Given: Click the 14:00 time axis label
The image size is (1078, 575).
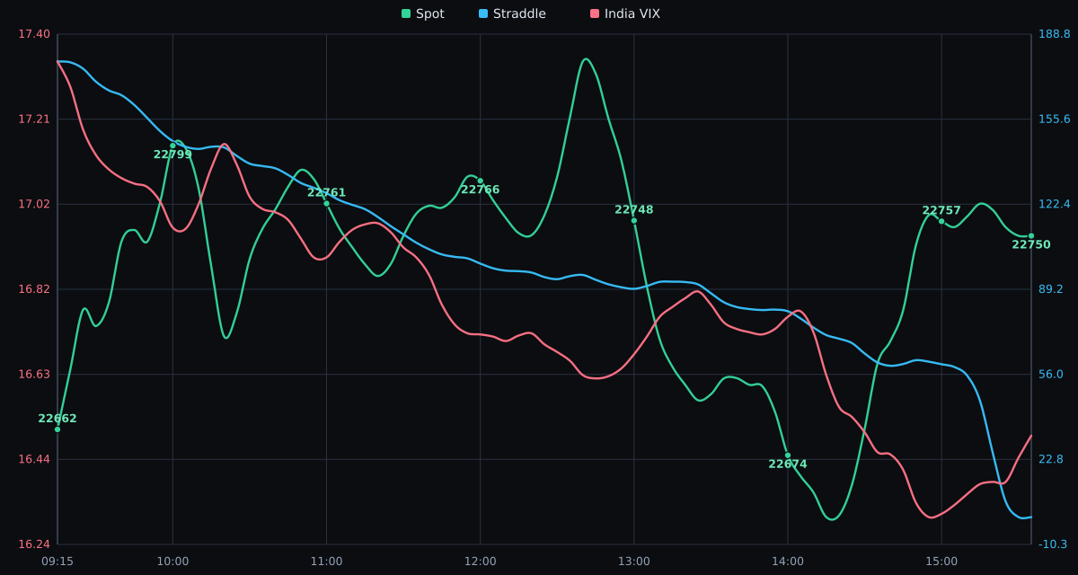Looking at the screenshot, I should (x=788, y=562).
